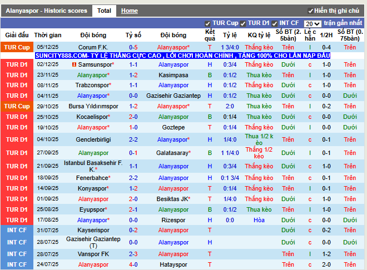Open the Hatayspor team link

(173, 264)
